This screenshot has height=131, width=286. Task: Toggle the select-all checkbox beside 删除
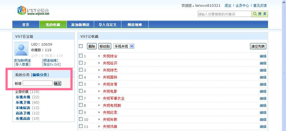point(81,46)
